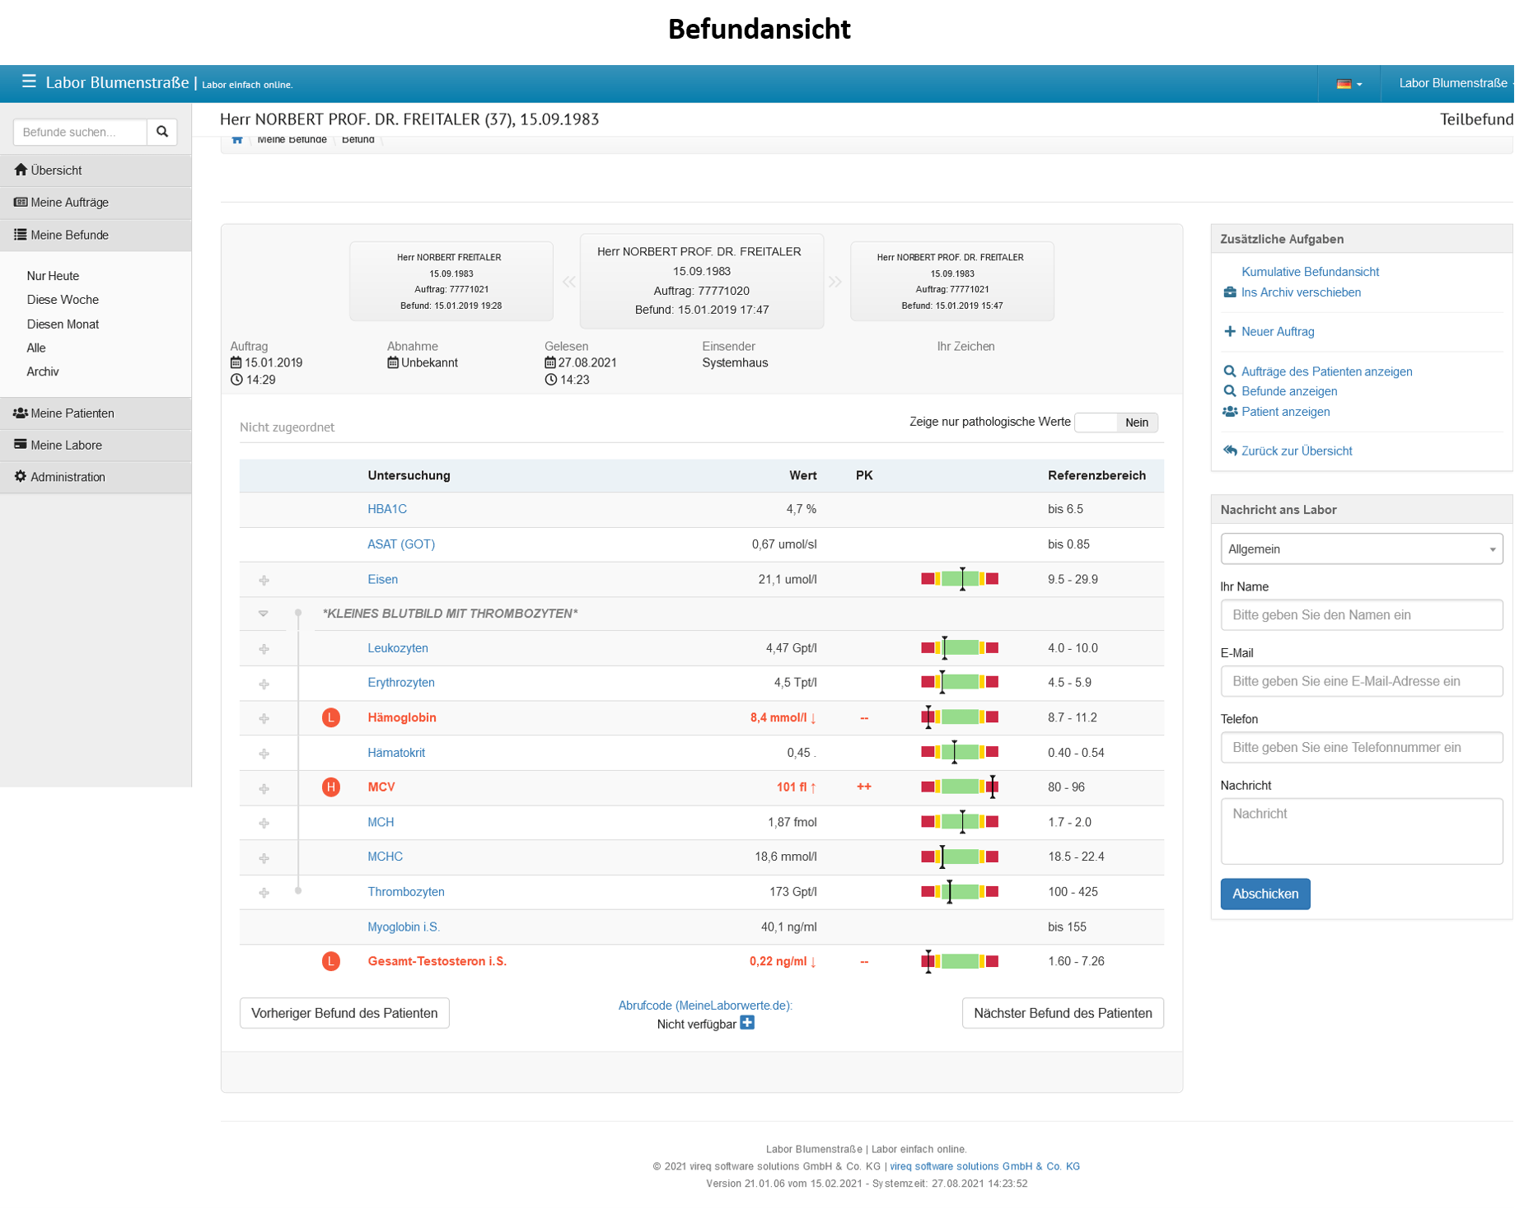Open the Allgemein message type dropdown
Image resolution: width=1524 pixels, height=1214 pixels.
[1361, 549]
